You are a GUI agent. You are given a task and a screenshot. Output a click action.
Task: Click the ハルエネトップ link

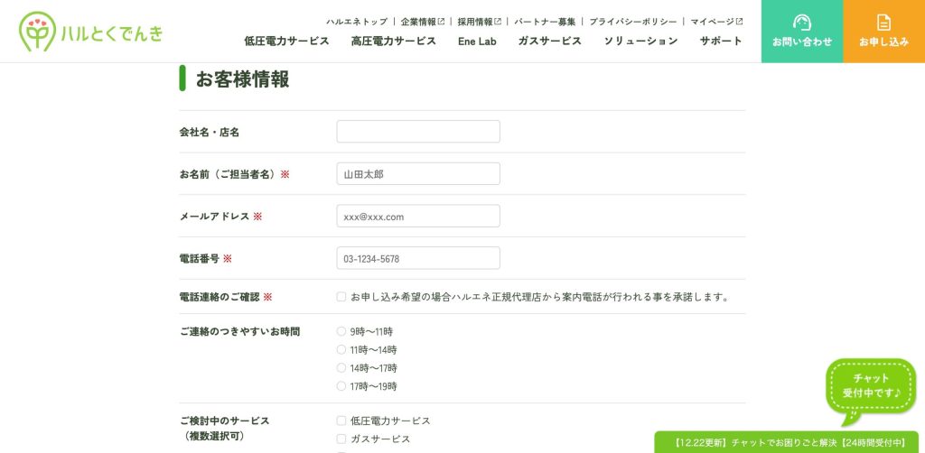(356, 22)
